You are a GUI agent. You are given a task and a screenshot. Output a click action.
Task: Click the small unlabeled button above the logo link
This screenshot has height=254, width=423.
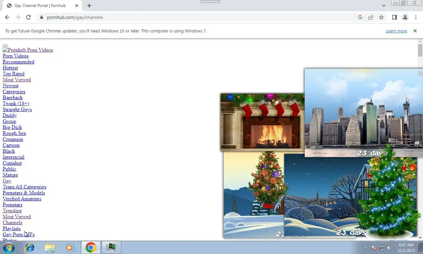(x=5, y=46)
